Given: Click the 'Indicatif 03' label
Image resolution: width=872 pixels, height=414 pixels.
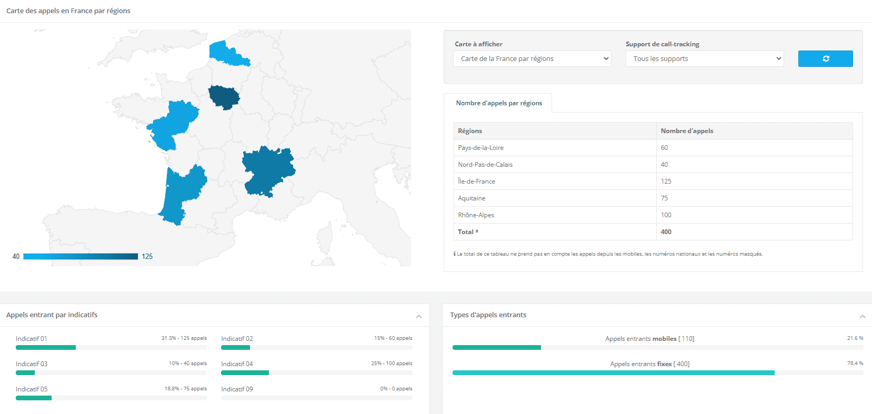Looking at the screenshot, I should tap(32, 364).
